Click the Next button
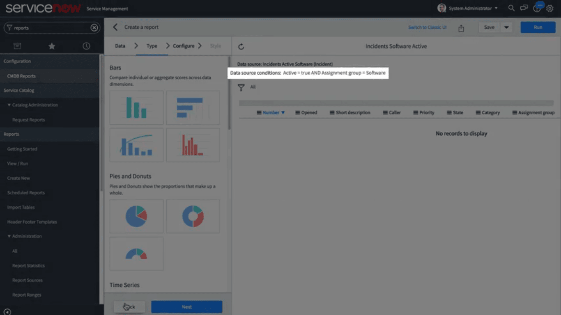This screenshot has width=561, height=315. point(187,307)
